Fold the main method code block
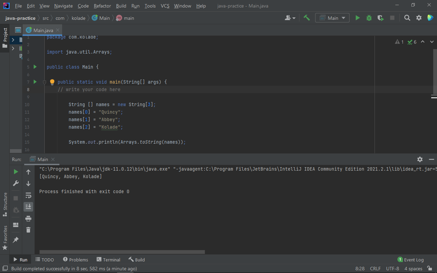Viewport: 437px width, 273px height. (44, 82)
